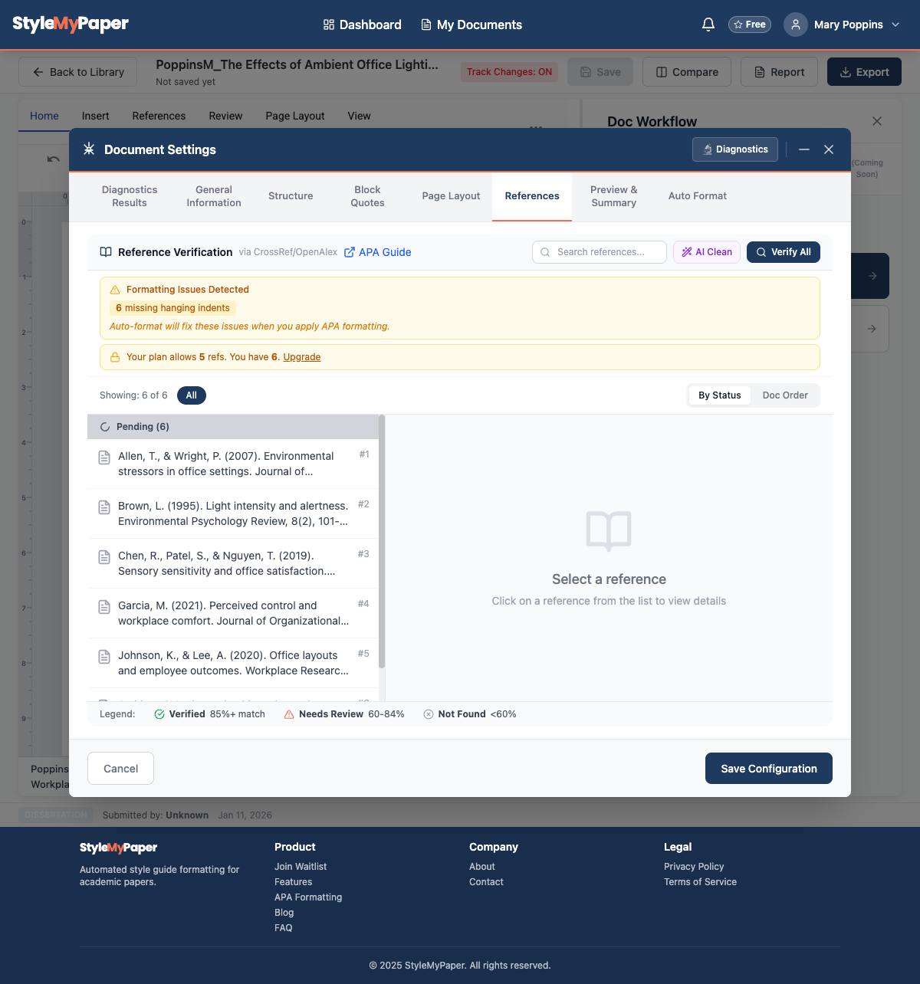Click the warning icon in Formatting Issues
920x984 pixels.
pos(115,290)
